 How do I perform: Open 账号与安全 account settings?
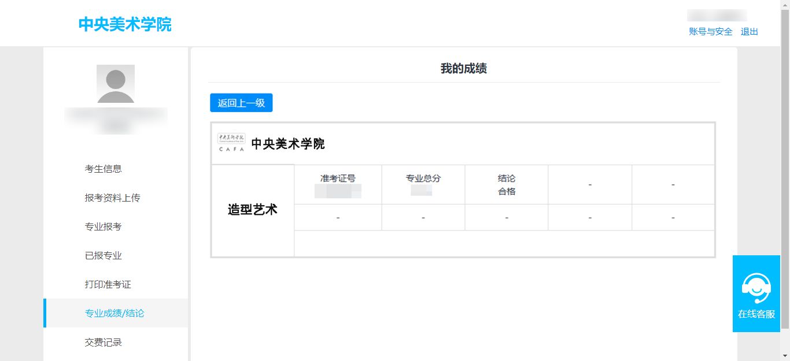coord(710,32)
